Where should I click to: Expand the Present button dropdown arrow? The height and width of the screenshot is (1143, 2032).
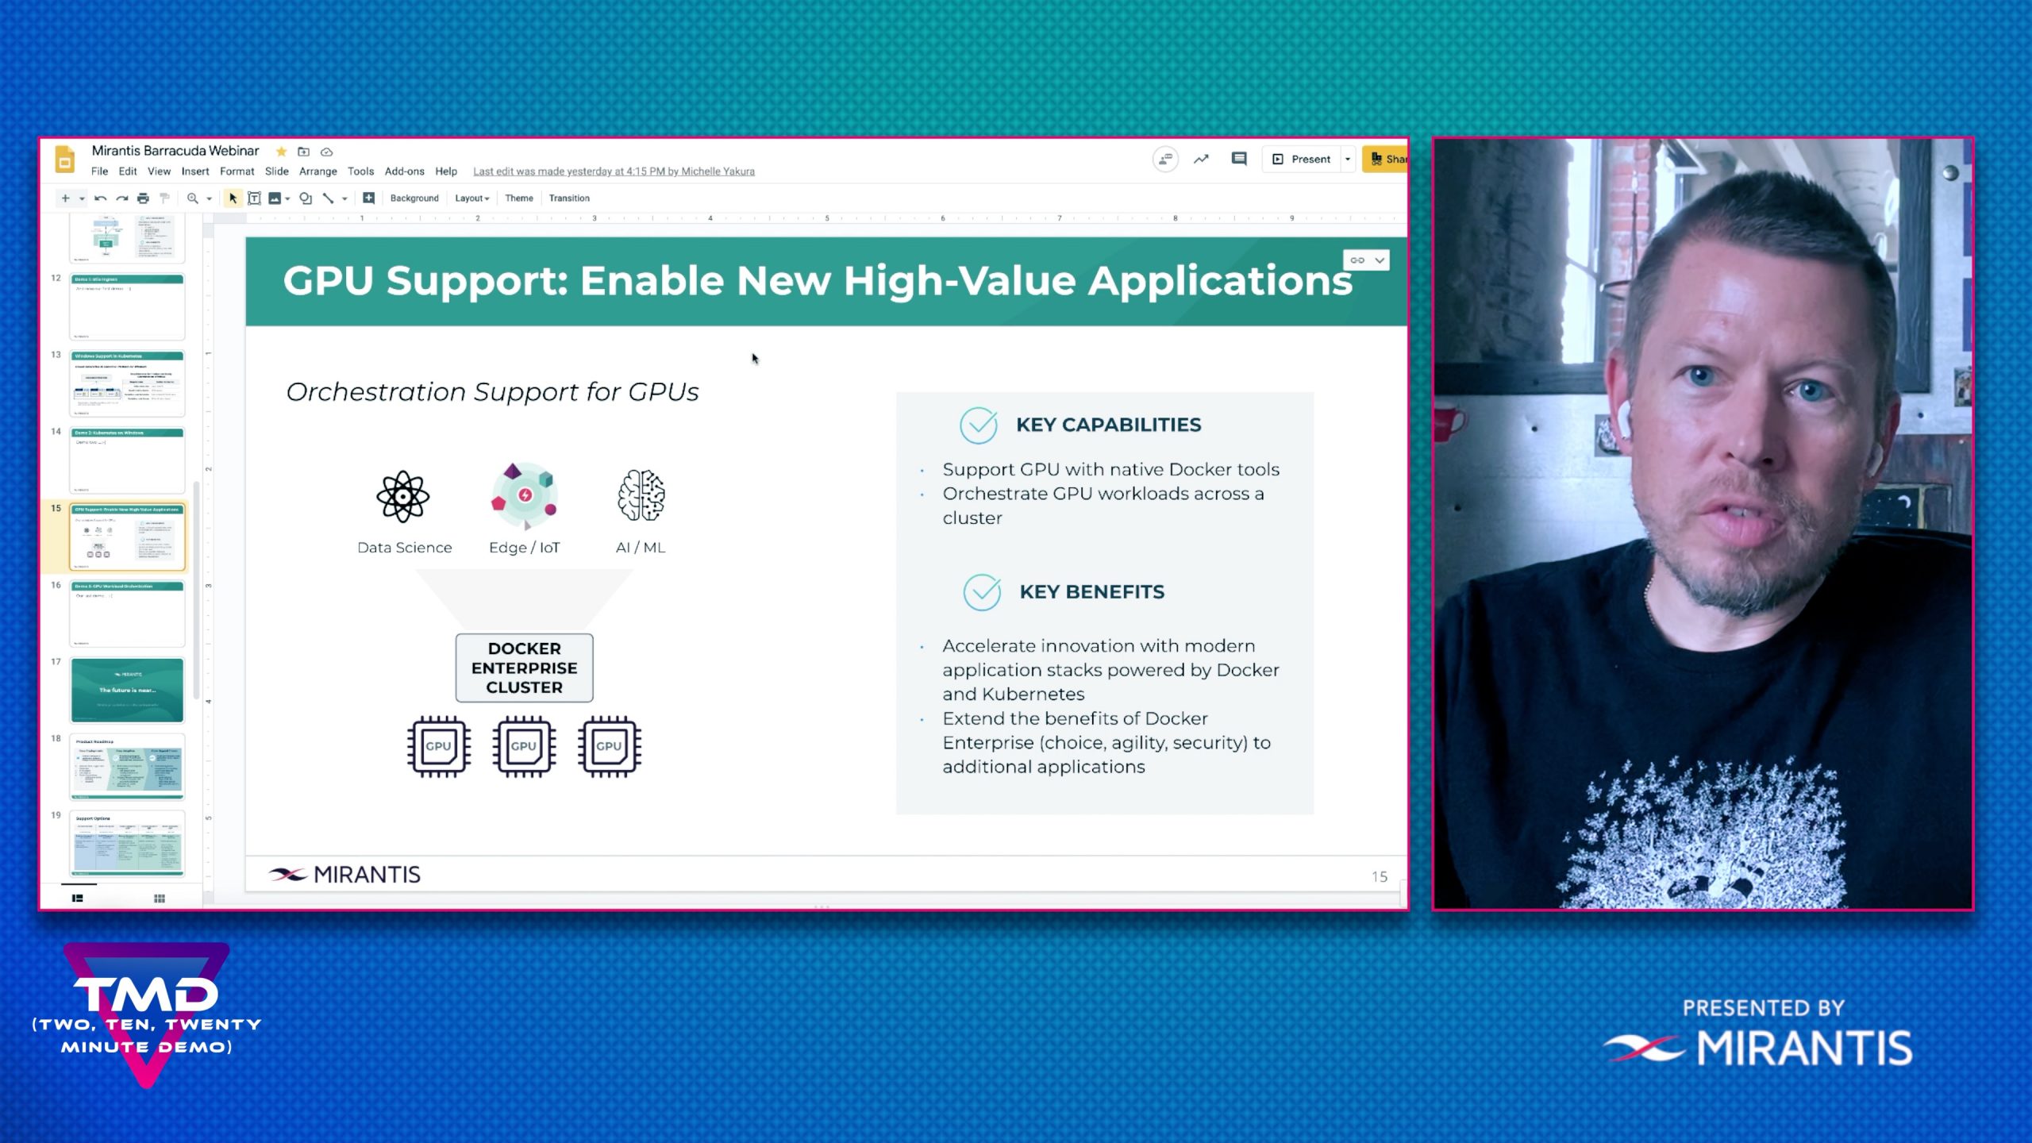pos(1348,159)
